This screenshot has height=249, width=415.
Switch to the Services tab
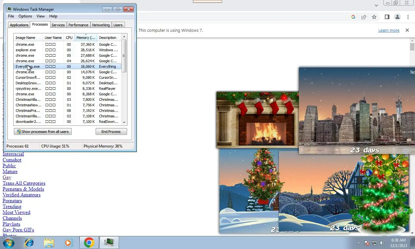coord(58,25)
